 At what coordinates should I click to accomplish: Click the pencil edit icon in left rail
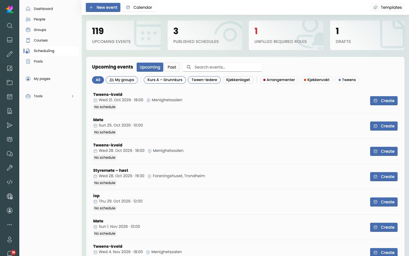pos(10,54)
